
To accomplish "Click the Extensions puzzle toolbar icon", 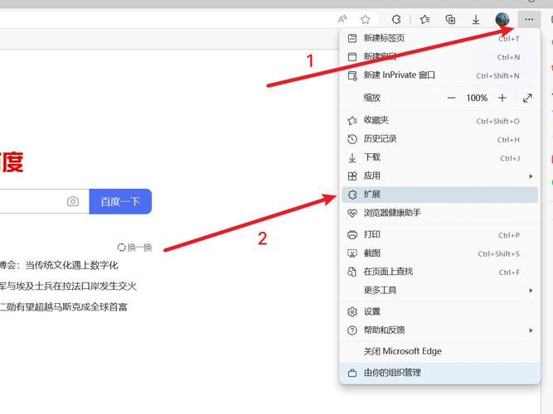I will point(396,19).
